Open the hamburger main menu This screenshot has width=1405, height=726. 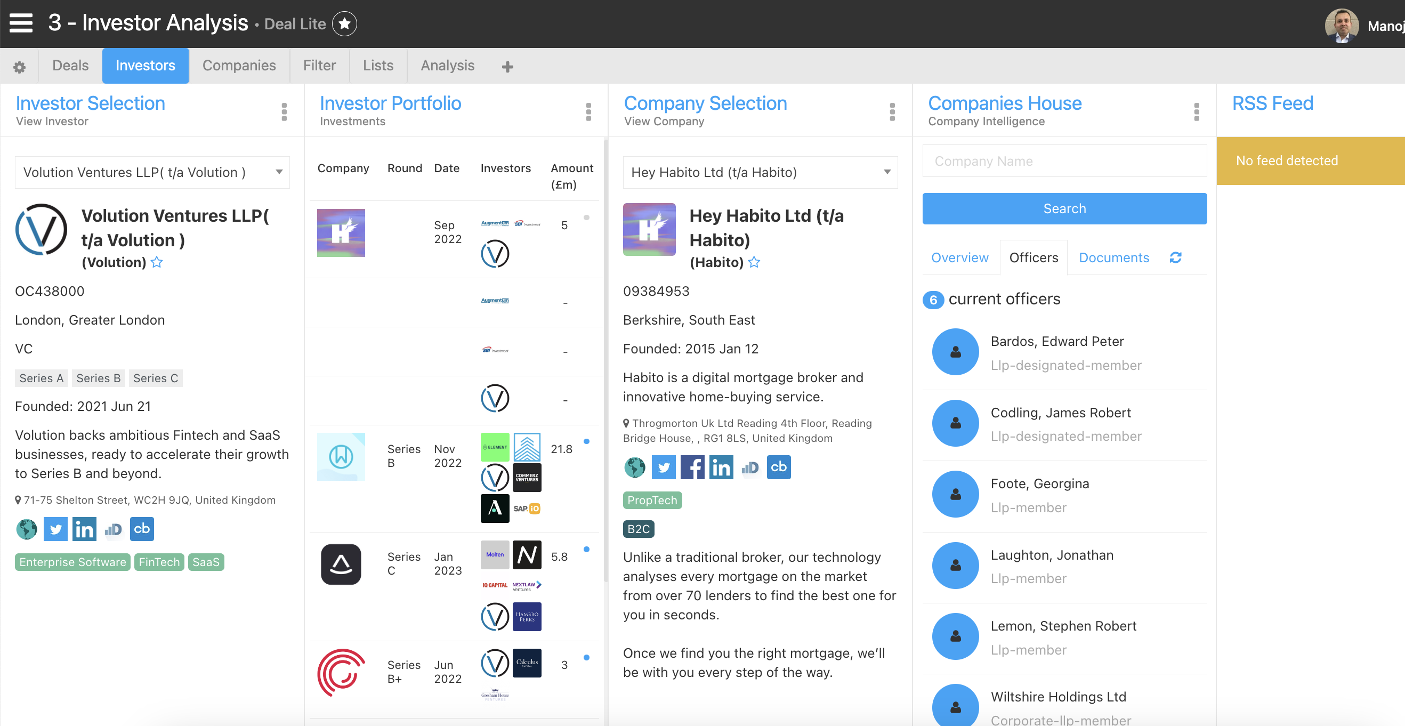click(21, 23)
